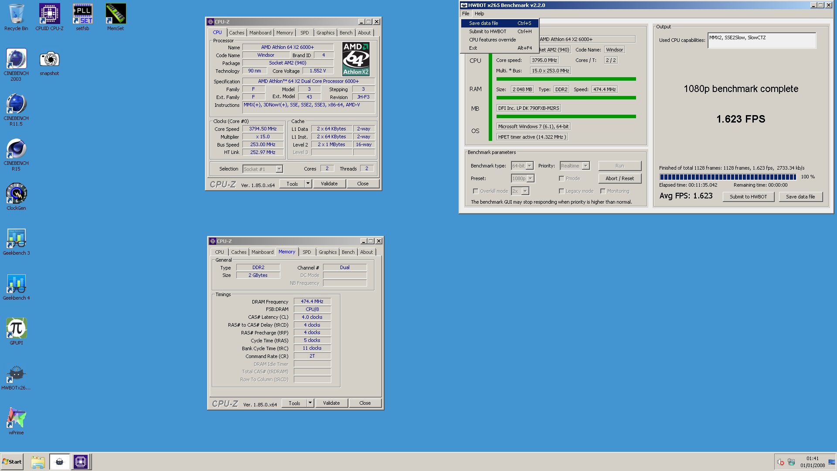The height and width of the screenshot is (471, 837).
Task: Choose Save data file menu entry
Action: pyautogui.click(x=500, y=23)
